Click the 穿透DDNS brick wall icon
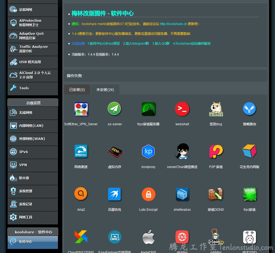This screenshot has width=275, height=253. (x=215, y=194)
